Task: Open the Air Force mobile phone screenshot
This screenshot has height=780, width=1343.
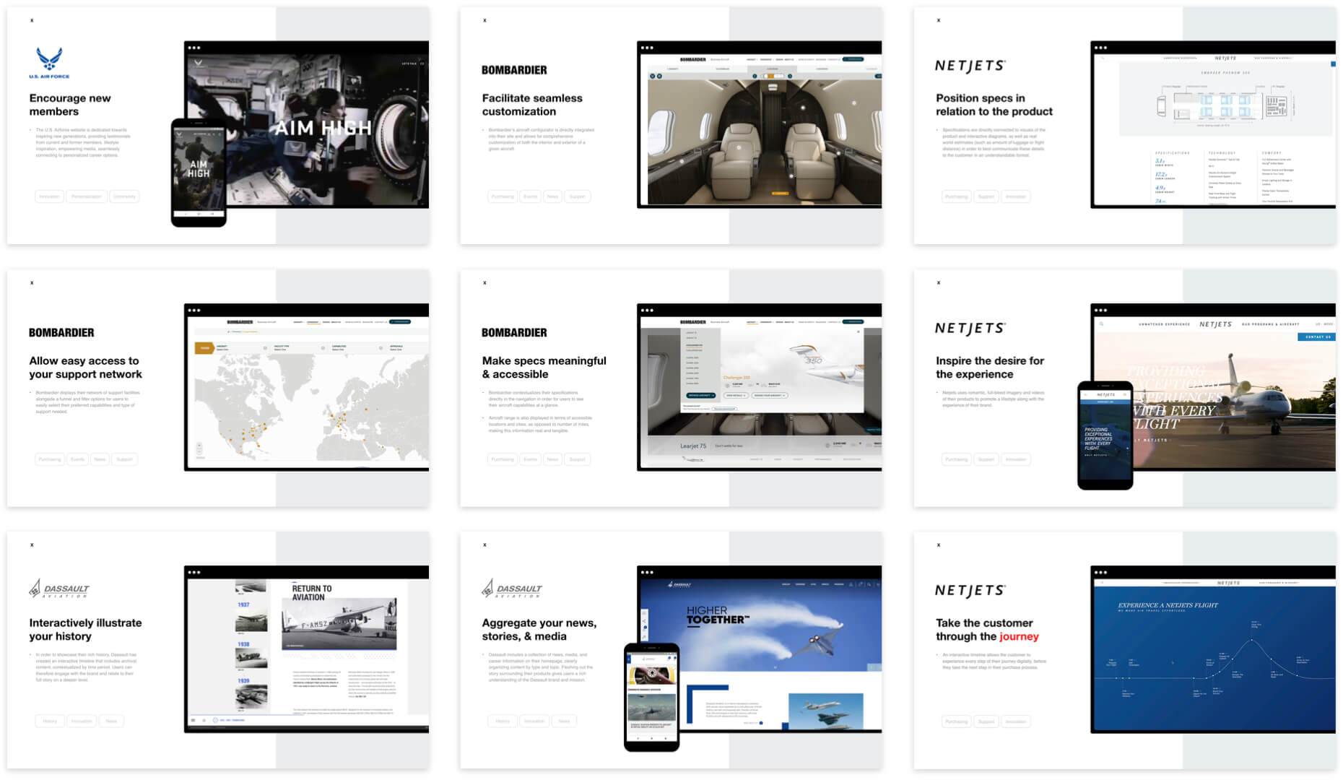Action: tap(199, 173)
